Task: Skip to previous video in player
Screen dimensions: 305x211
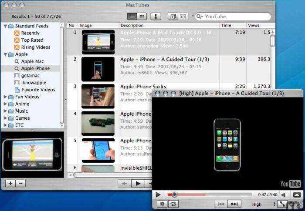Action: tap(221, 204)
